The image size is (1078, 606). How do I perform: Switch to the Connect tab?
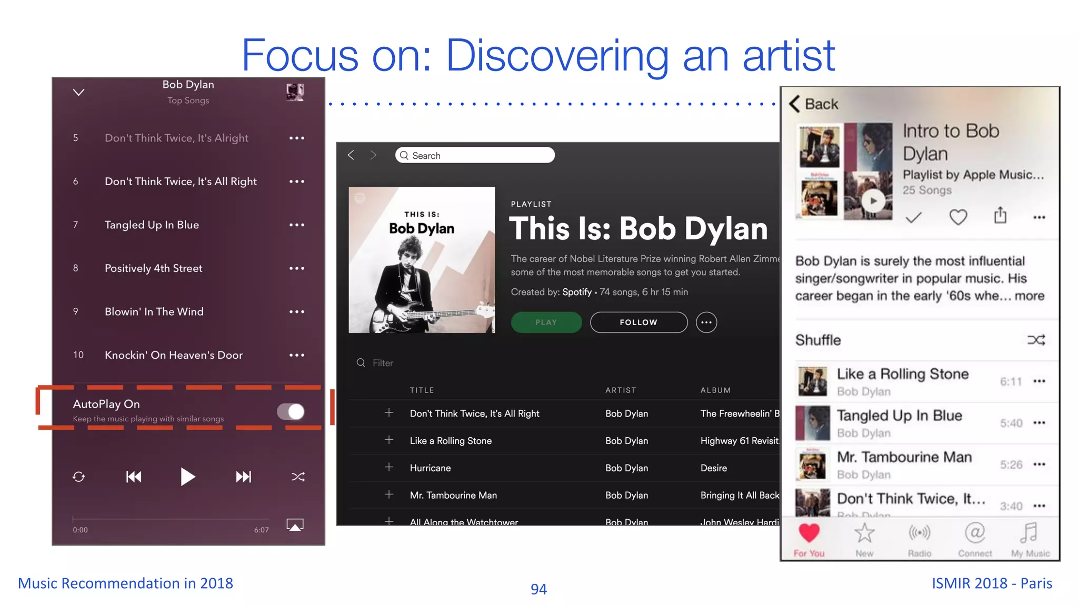[975, 540]
